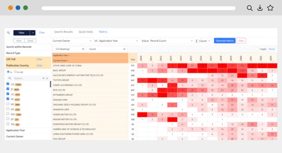Select the Alive status segment

click(19, 41)
